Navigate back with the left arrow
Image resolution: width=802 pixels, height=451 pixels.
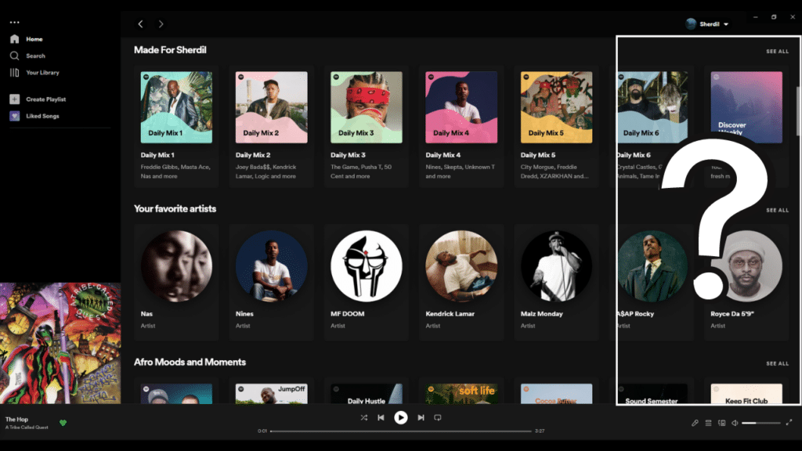[141, 24]
